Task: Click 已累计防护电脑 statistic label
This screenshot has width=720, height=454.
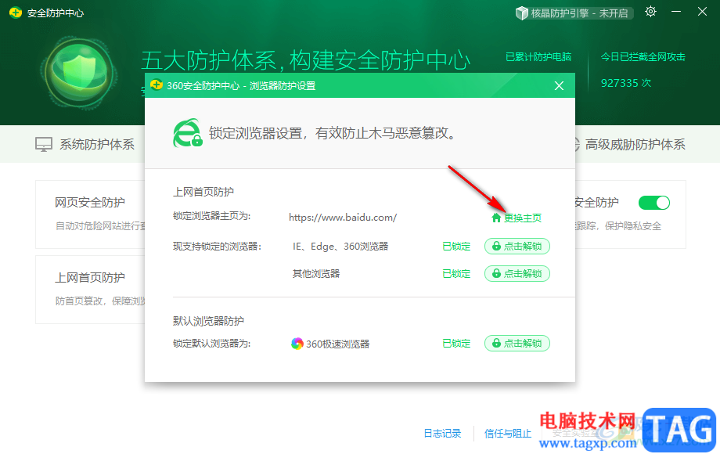Action: [538, 57]
